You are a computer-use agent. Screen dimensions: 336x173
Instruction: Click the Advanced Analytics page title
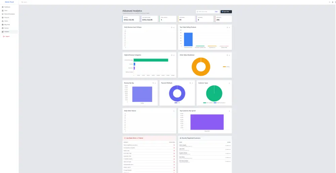tap(132, 11)
